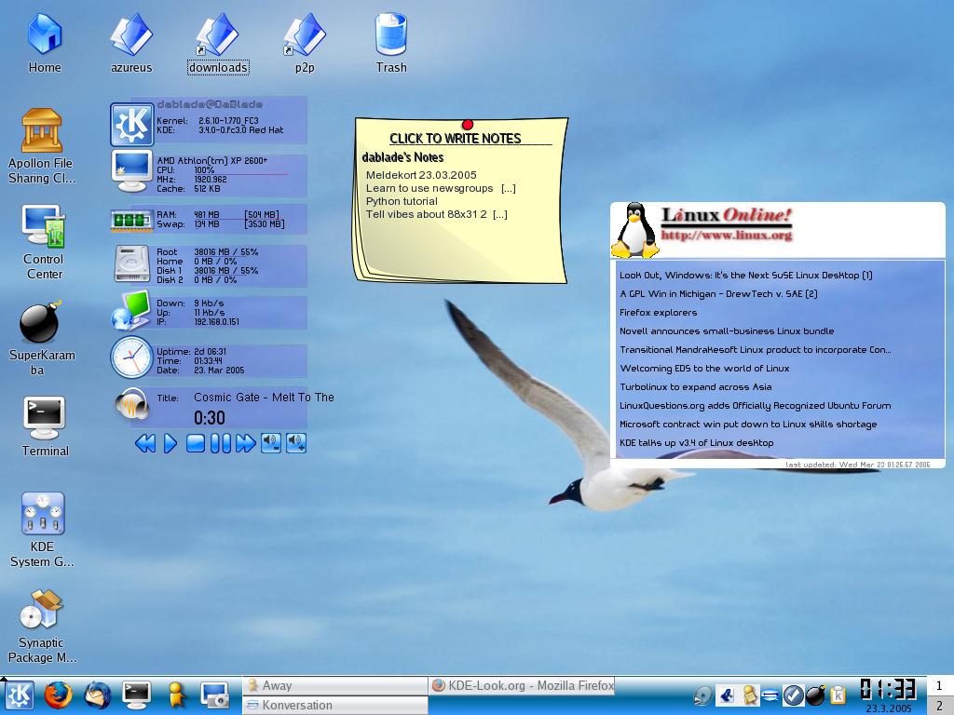Click the blue checkmark tray icon
The height and width of the screenshot is (715, 954).
(793, 695)
